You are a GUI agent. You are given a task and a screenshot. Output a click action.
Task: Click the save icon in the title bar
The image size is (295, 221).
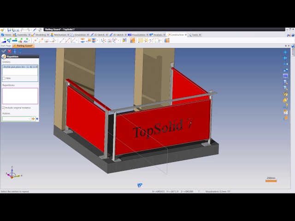click(9, 29)
